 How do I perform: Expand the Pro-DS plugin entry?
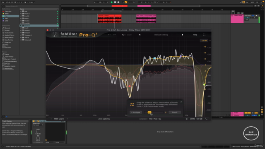point(20,16)
